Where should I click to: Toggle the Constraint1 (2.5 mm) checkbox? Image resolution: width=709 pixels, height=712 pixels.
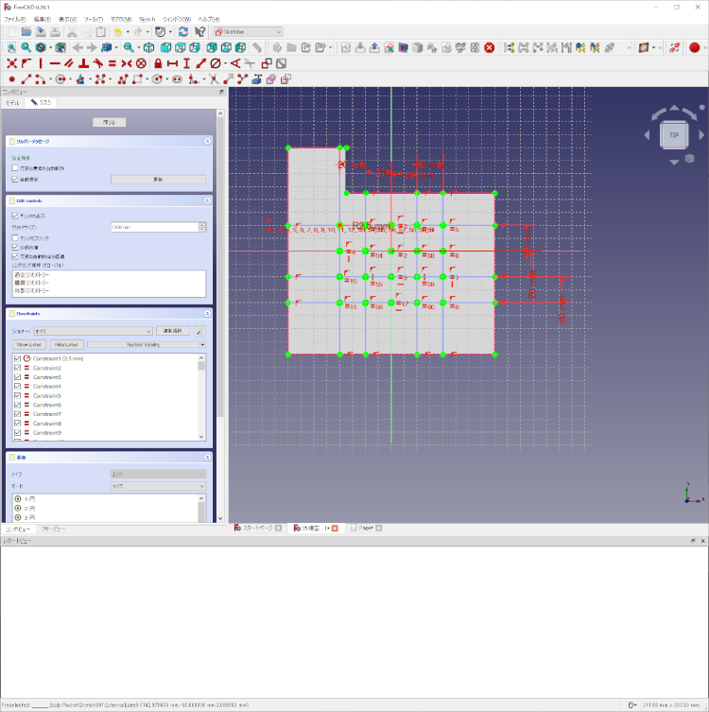click(x=17, y=358)
